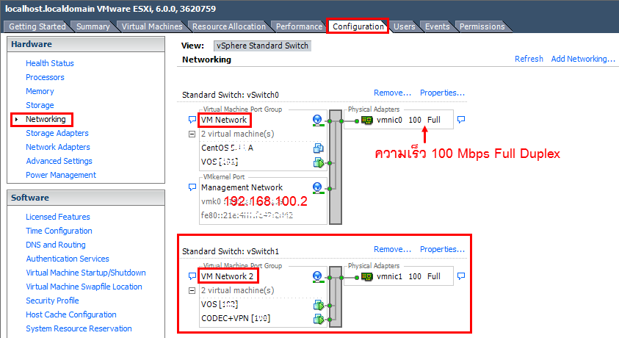
Task: Select the Configuration tab
Action: point(358,26)
